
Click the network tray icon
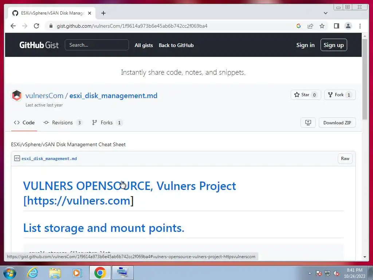pos(327,273)
